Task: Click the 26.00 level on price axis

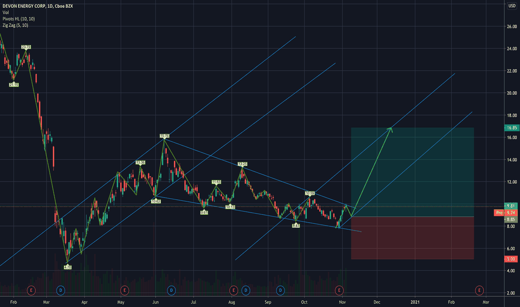Action: 512,27
